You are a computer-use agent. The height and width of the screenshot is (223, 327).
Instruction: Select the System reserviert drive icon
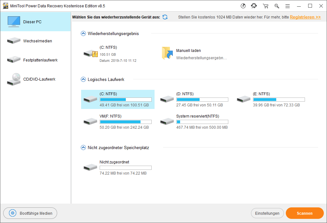tap(167, 121)
